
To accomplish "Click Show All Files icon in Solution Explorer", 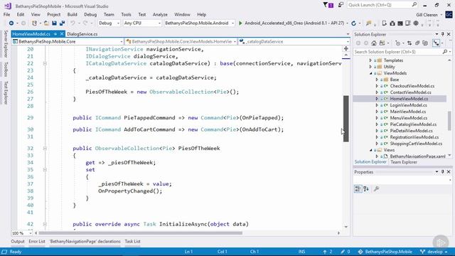I will pyautogui.click(x=425, y=43).
